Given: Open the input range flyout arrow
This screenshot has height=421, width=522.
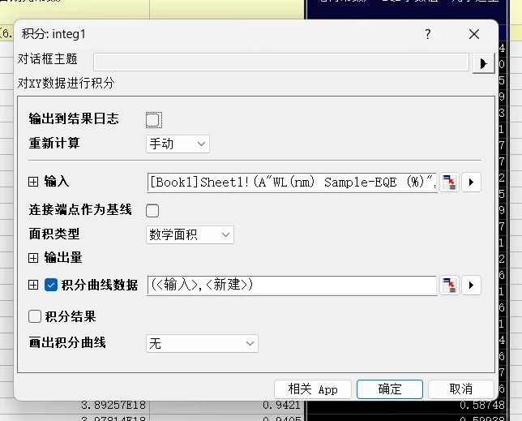Looking at the screenshot, I should point(471,183).
